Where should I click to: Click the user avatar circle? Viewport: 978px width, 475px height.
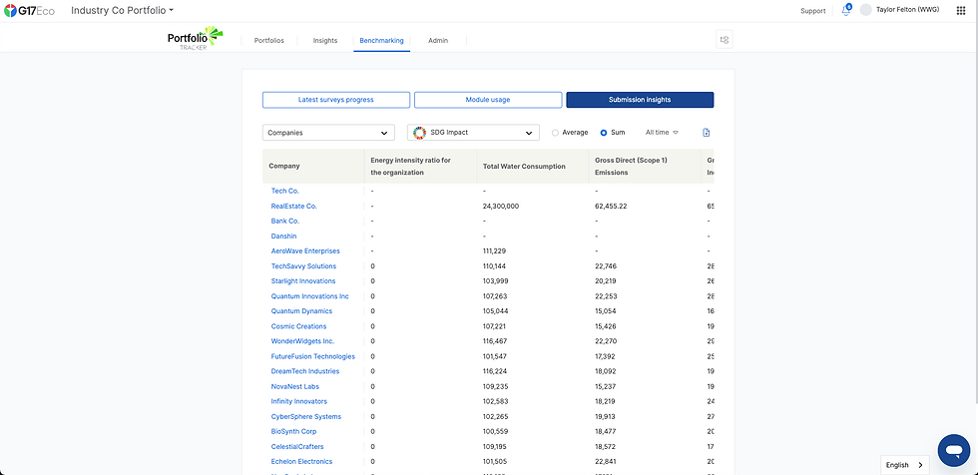pyautogui.click(x=866, y=10)
